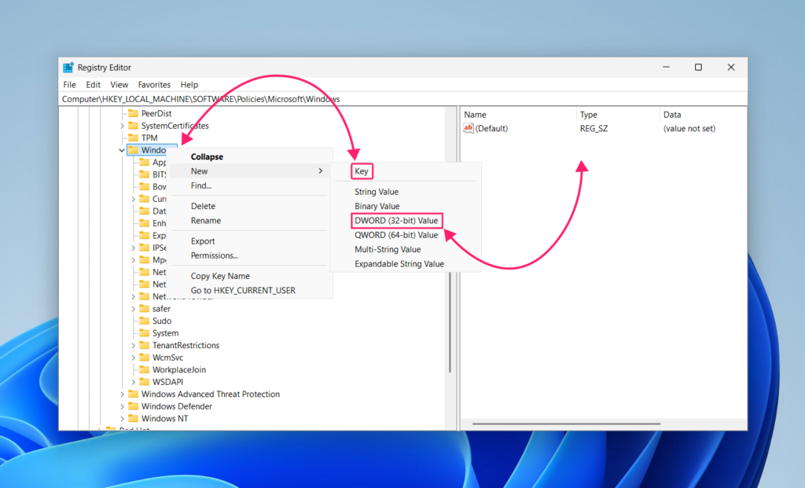The image size is (805, 488).
Task: Open the View menu
Action: (119, 85)
